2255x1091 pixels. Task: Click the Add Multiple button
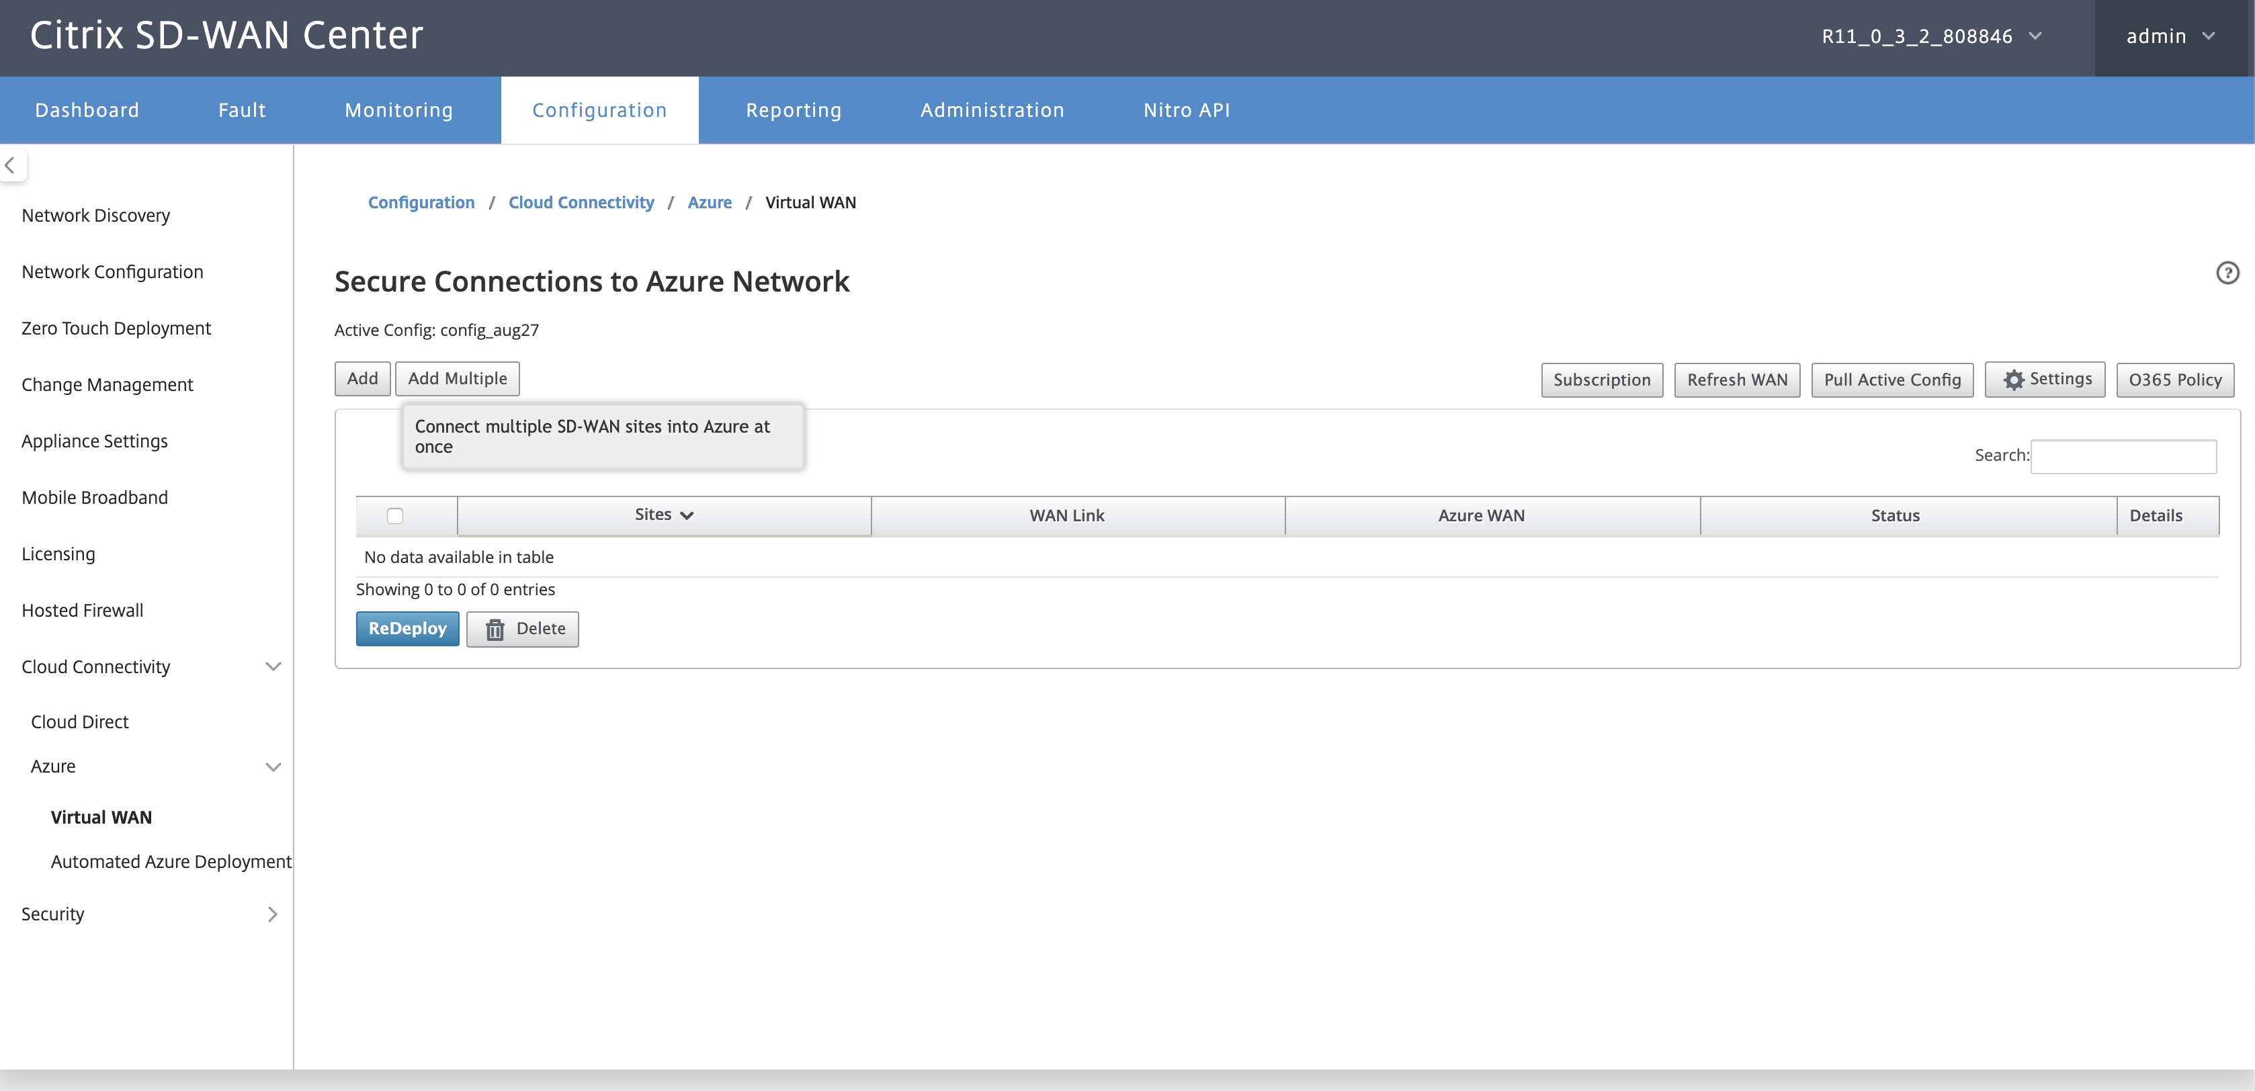point(457,379)
